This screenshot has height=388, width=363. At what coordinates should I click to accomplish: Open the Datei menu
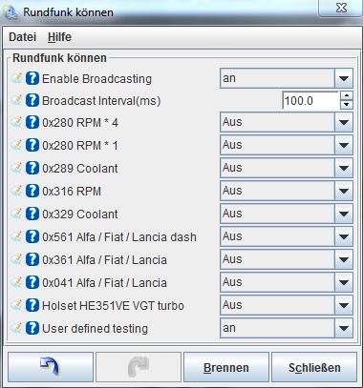pyautogui.click(x=22, y=37)
